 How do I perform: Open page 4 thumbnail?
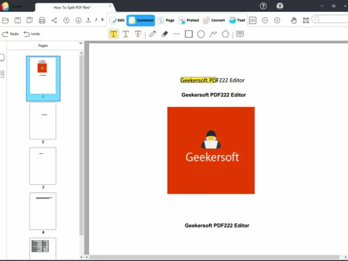tap(43, 211)
